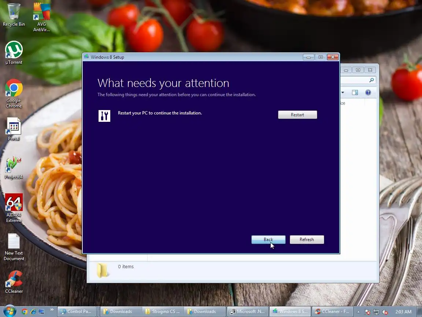The image size is (422, 317).
Task: Switch to the Downloads taskbar button beside Microsoft .N
Action: click(205, 311)
